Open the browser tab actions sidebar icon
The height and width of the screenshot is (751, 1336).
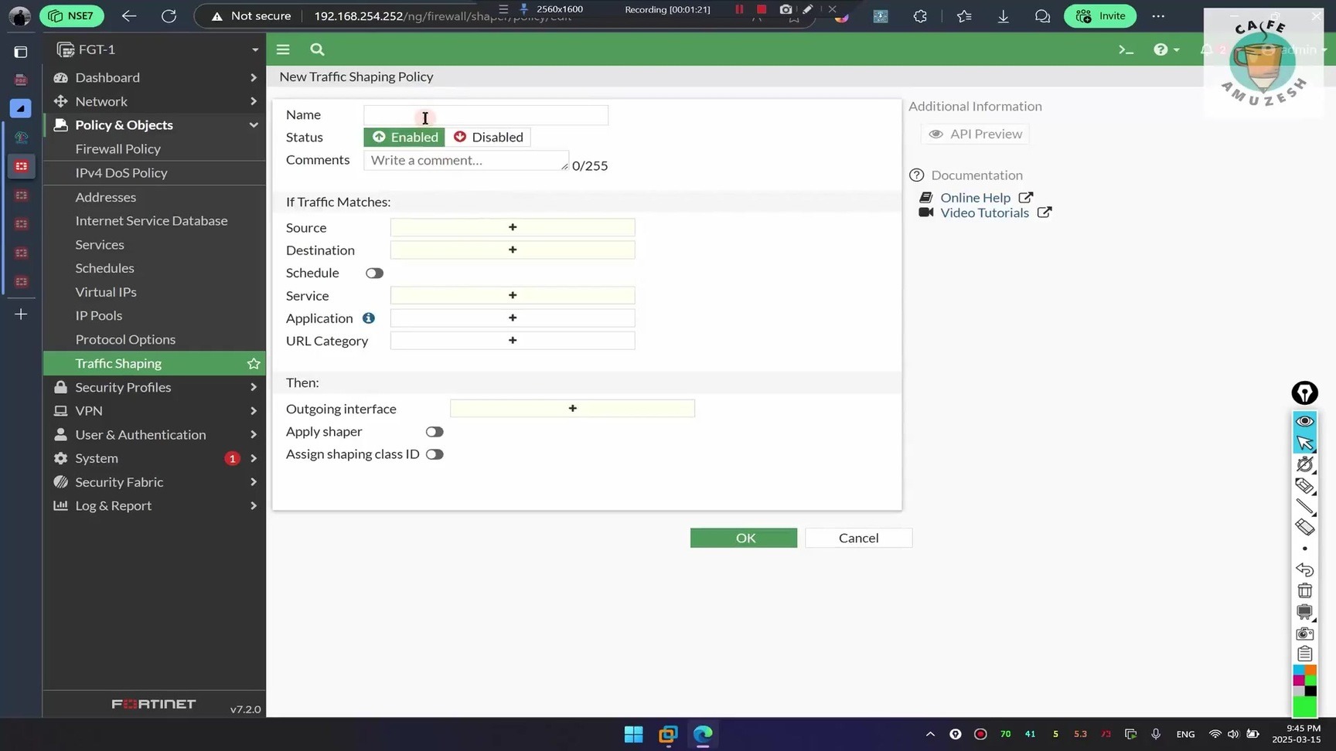tap(21, 52)
